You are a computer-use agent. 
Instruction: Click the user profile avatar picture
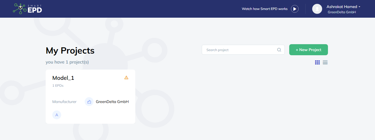pos(317,9)
